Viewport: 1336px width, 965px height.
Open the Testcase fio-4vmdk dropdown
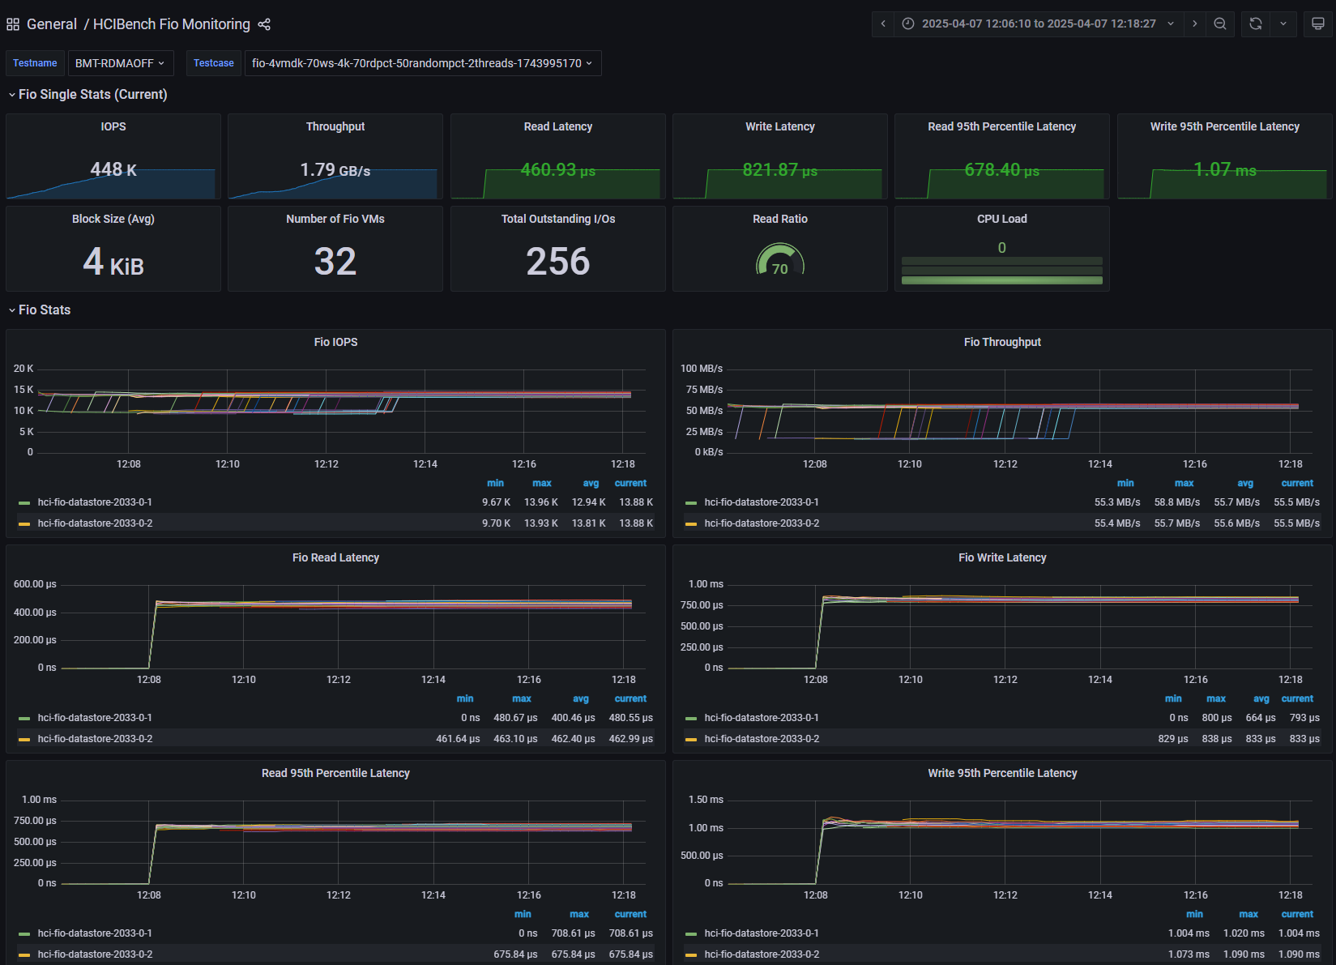tap(422, 63)
